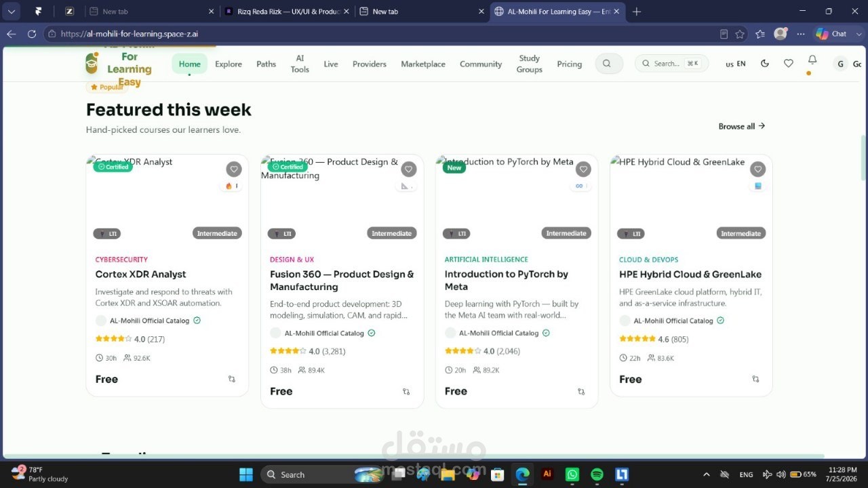Viewport: 868px width, 488px height.
Task: Open the Explore nav item
Action: (x=229, y=64)
